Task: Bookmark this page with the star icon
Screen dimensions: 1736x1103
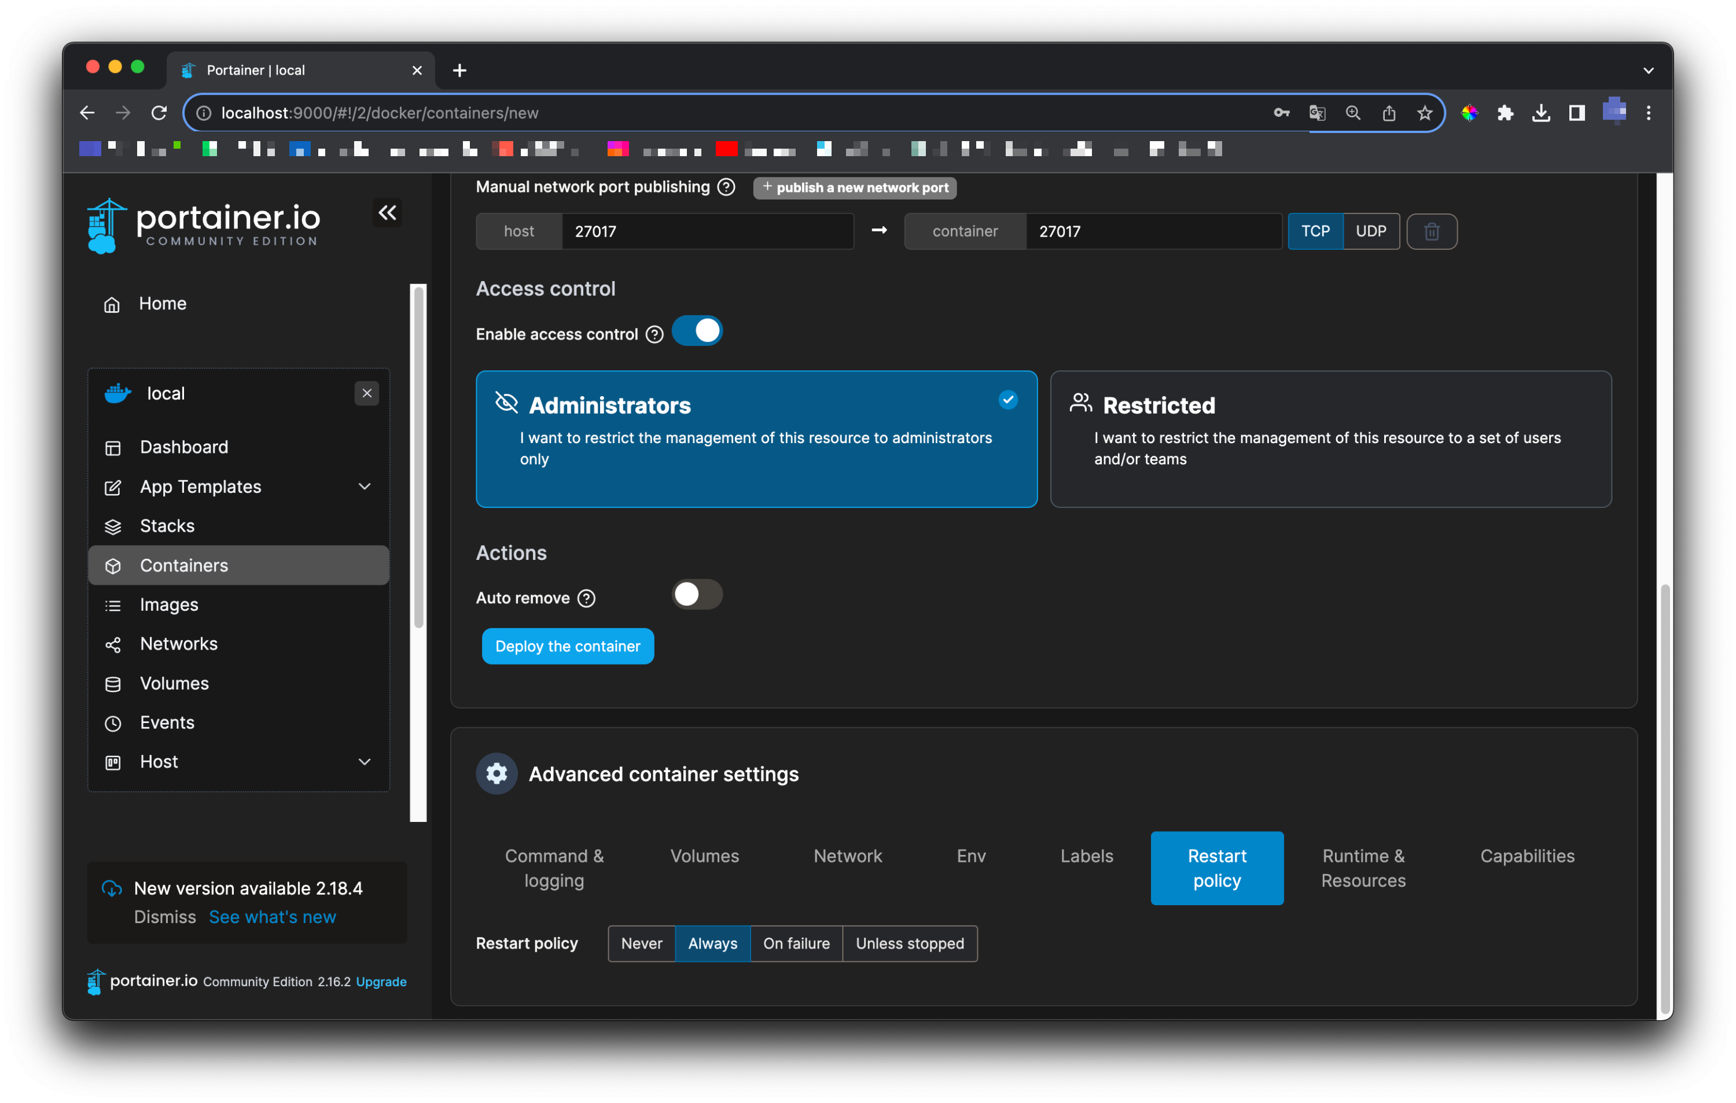Action: (x=1424, y=113)
